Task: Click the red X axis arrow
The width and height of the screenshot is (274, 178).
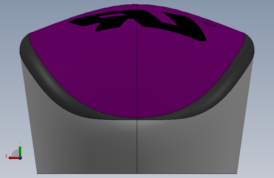Action: [14, 158]
